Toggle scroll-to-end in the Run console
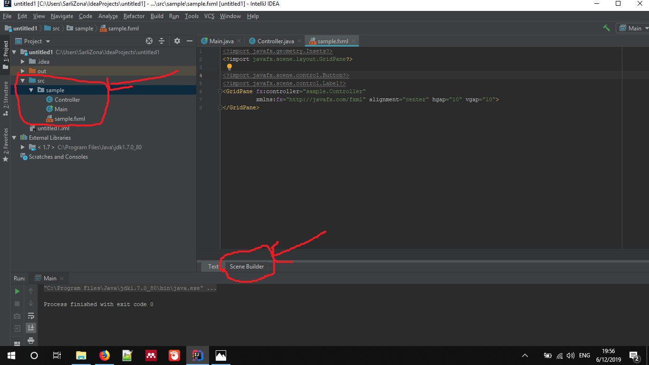Image resolution: width=649 pixels, height=365 pixels. coord(31,328)
